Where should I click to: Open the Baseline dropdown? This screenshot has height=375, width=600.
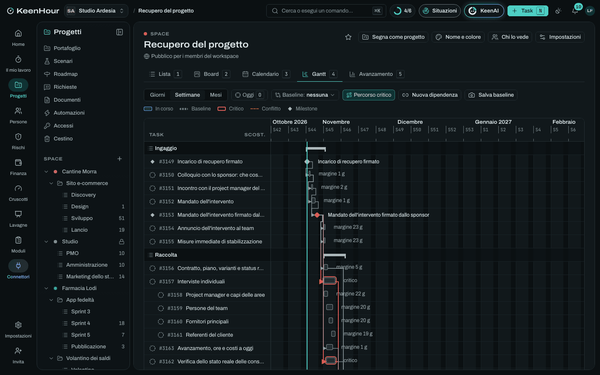[305, 95]
